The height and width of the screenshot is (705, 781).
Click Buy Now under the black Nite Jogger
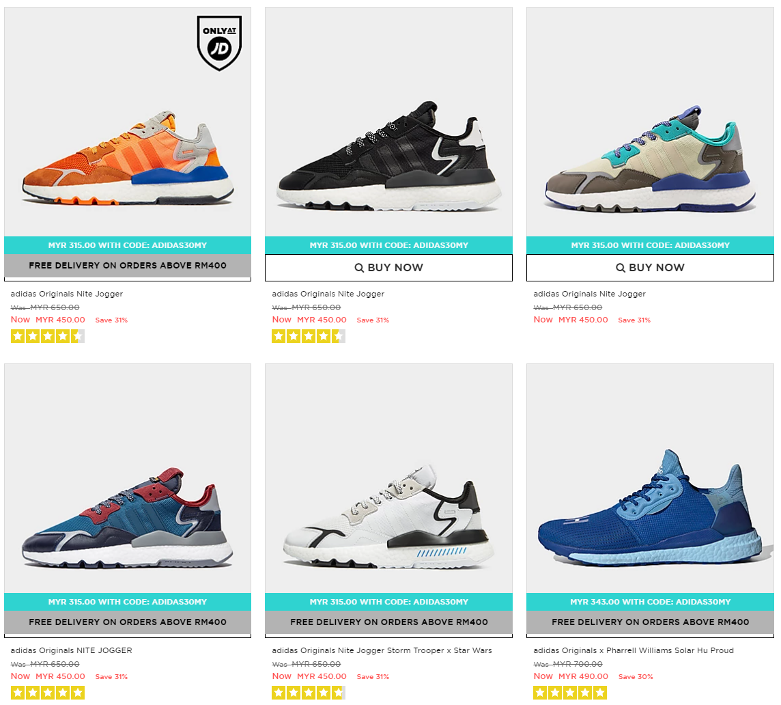coord(388,268)
